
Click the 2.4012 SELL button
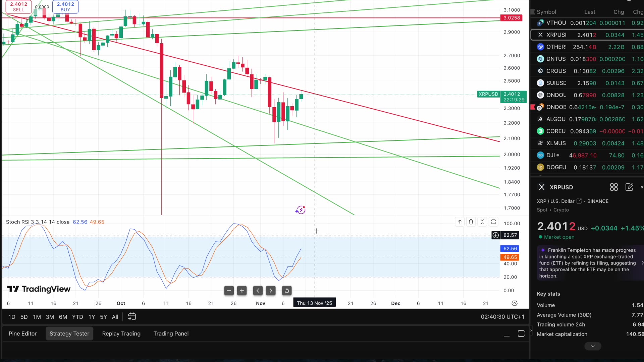(x=18, y=7)
